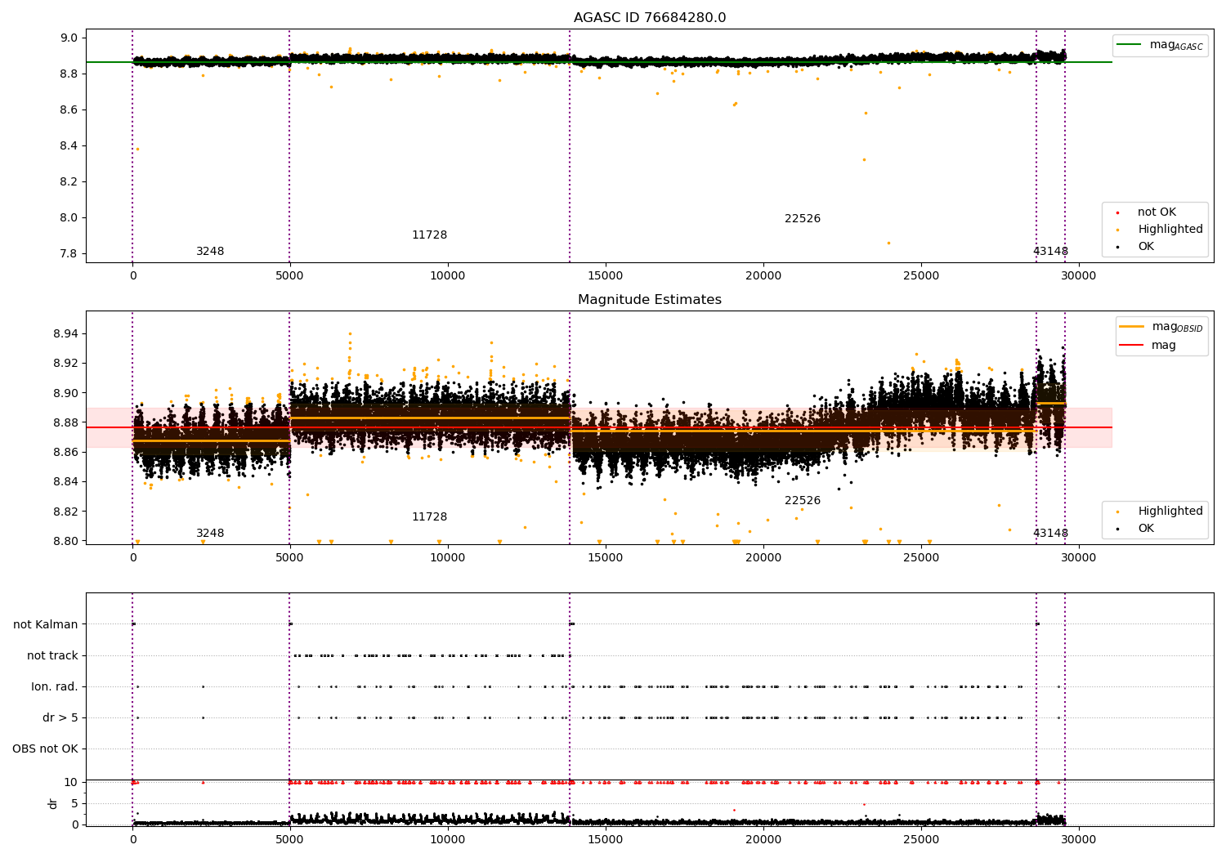The width and height of the screenshot is (1226, 858).
Task: Click the 8.84 y-axis tick label
Action: [66, 482]
